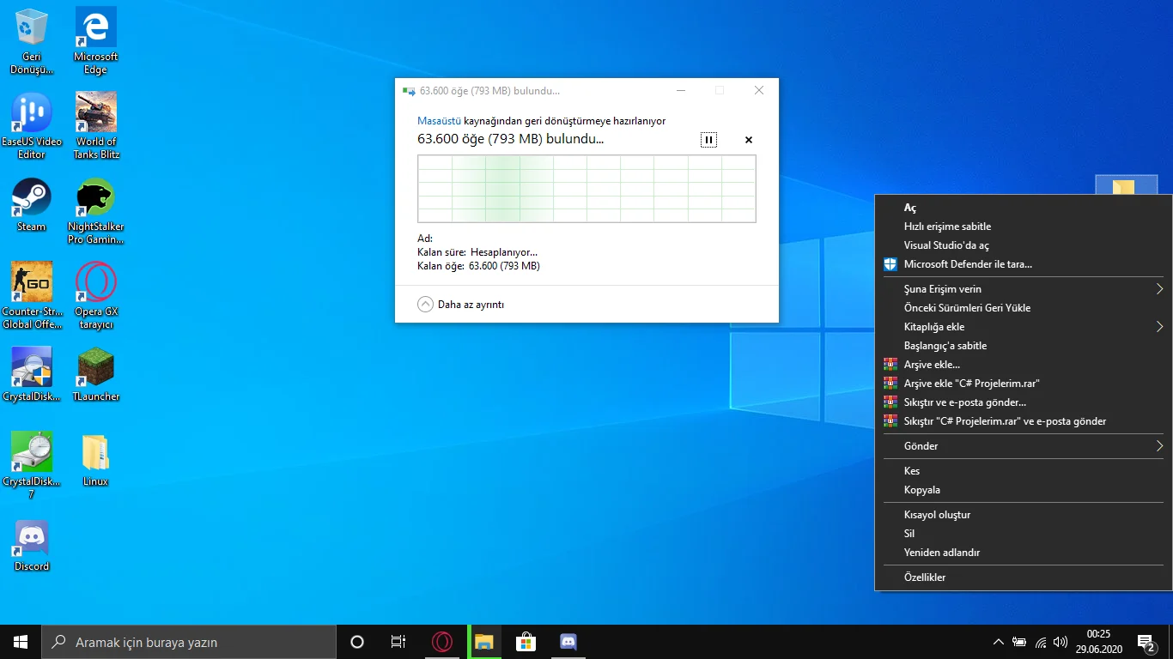The height and width of the screenshot is (659, 1173).
Task: Open Microsoft Store from the taskbar
Action: tap(526, 642)
